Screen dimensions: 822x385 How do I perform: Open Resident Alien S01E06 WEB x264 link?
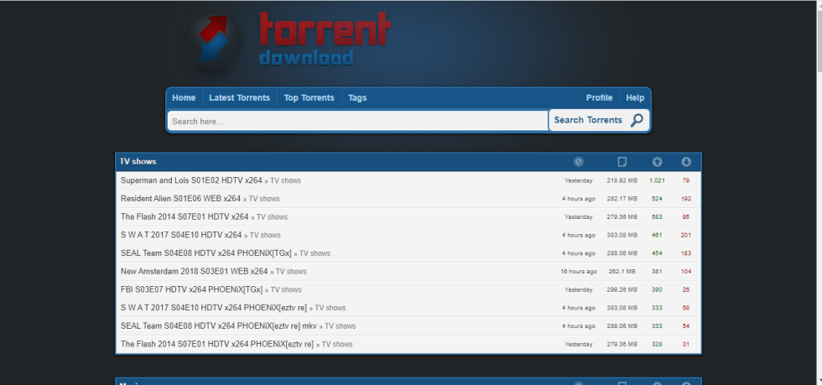[x=180, y=199]
